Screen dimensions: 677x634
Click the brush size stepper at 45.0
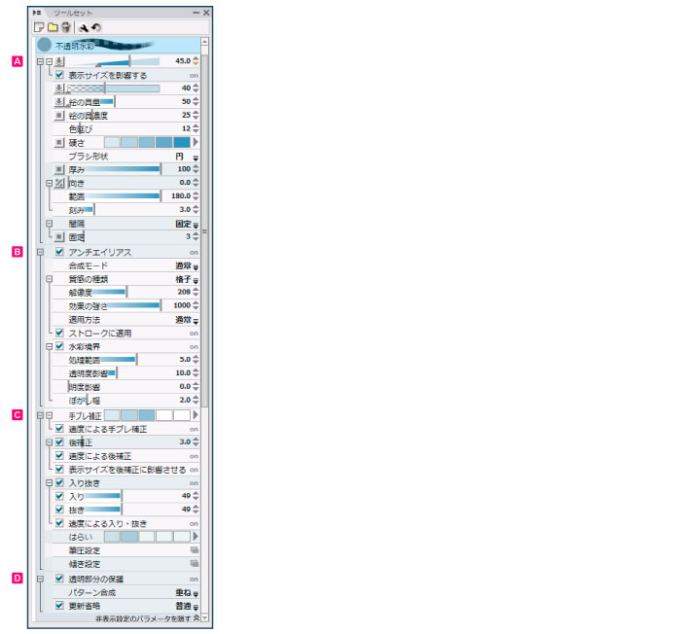tap(196, 61)
